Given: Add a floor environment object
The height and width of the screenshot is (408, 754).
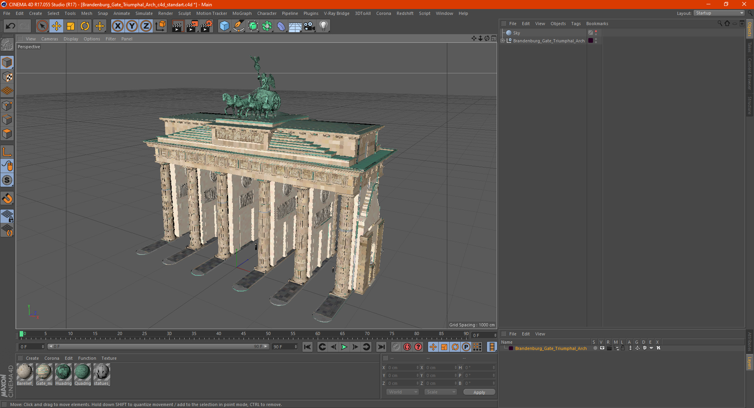Looking at the screenshot, I should (x=295, y=26).
